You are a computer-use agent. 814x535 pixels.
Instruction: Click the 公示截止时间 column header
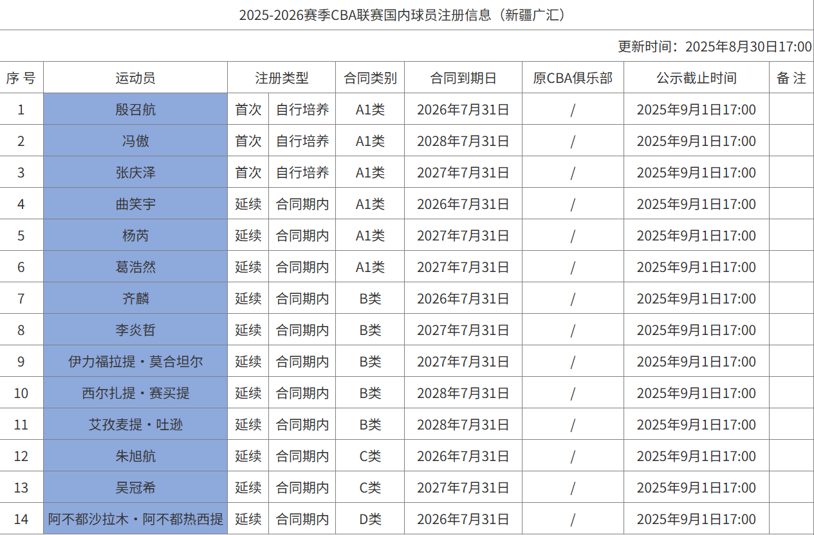click(x=696, y=78)
